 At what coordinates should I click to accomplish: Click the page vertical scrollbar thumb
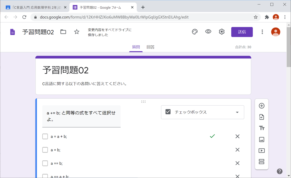(289, 47)
